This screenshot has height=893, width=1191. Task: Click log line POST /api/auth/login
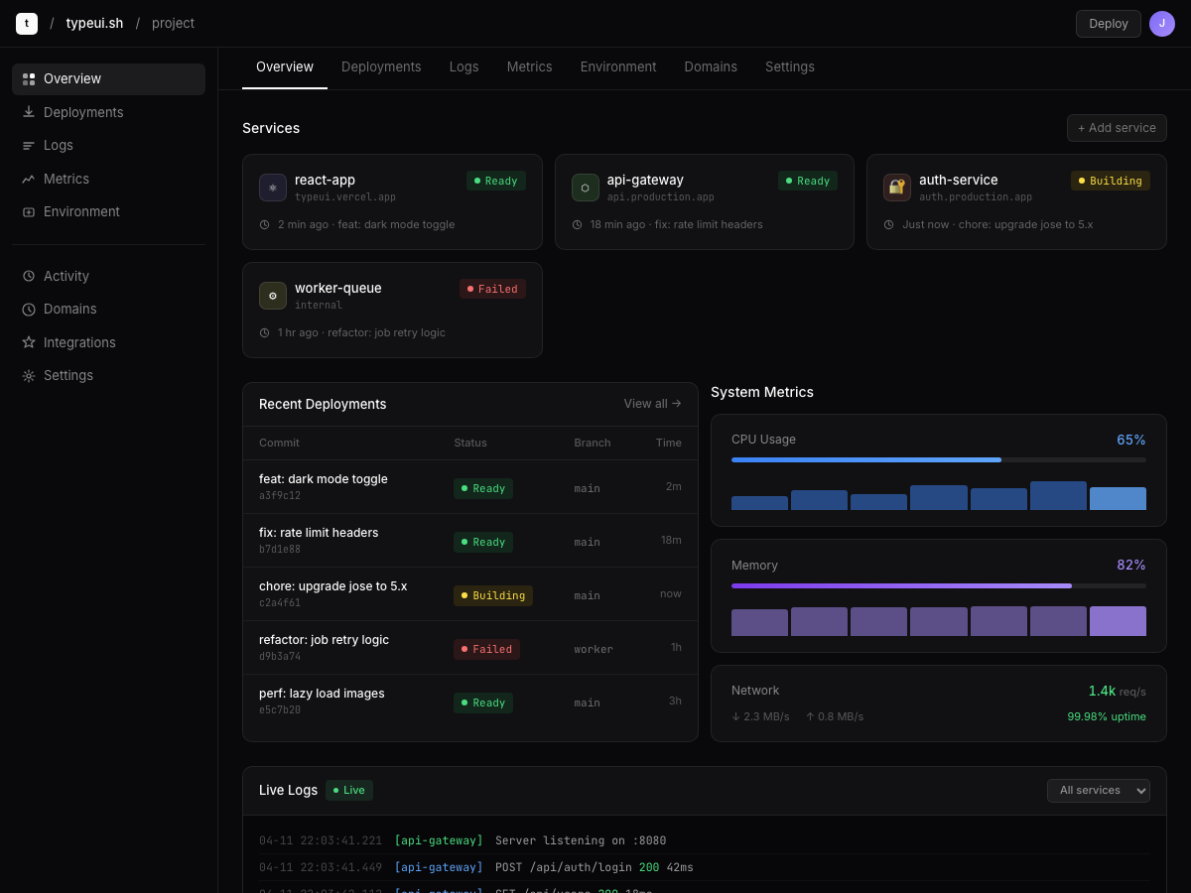(705, 867)
